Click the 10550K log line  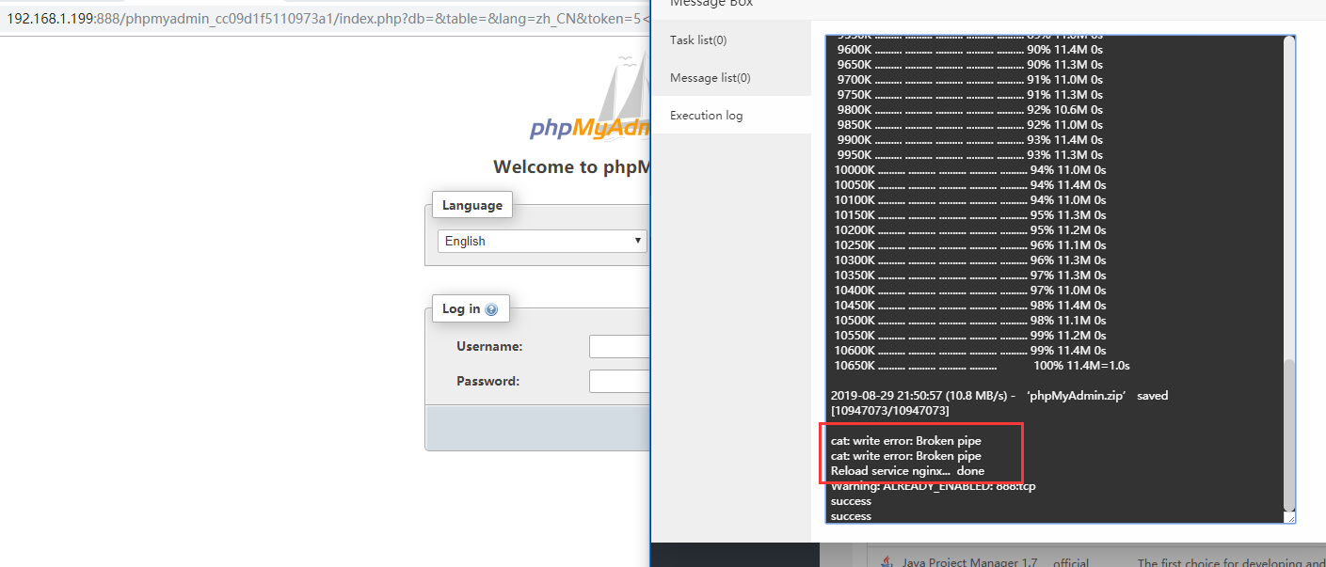coord(969,336)
